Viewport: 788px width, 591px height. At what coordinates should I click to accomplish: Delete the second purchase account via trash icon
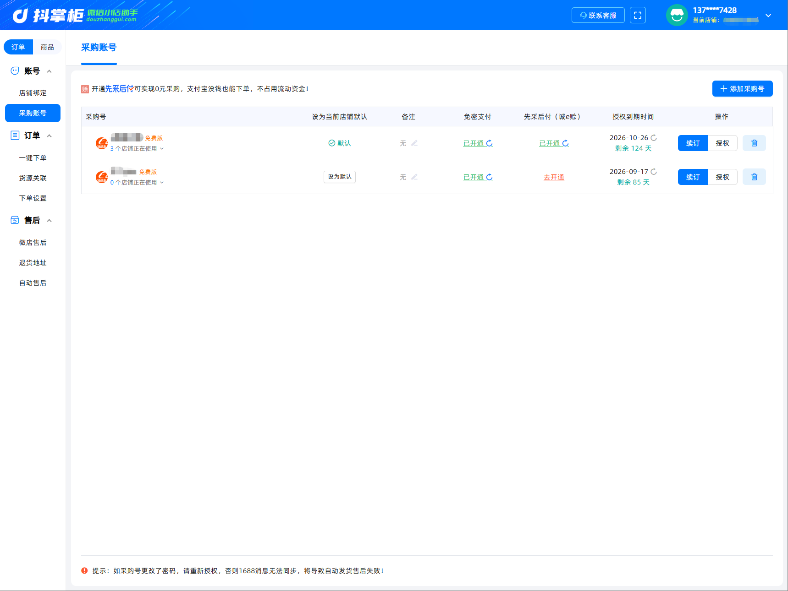point(754,177)
